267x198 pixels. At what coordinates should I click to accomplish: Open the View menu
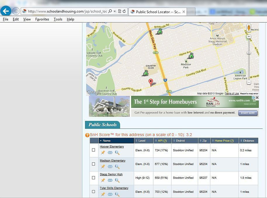pos(27,19)
